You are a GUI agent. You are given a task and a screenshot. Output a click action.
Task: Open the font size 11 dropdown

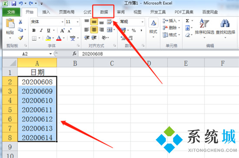coord(78,22)
